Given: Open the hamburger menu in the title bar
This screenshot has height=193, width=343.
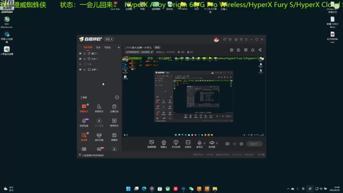Looking at the screenshot, I should coord(246,39).
